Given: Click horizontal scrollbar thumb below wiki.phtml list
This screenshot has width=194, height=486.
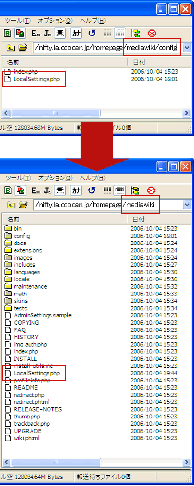Looking at the screenshot, I should tap(56, 462).
